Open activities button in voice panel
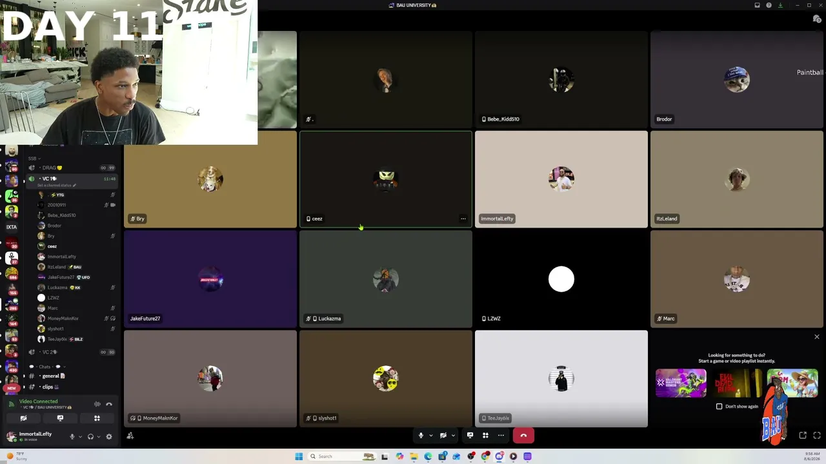This screenshot has height=464, width=826. 97,418
